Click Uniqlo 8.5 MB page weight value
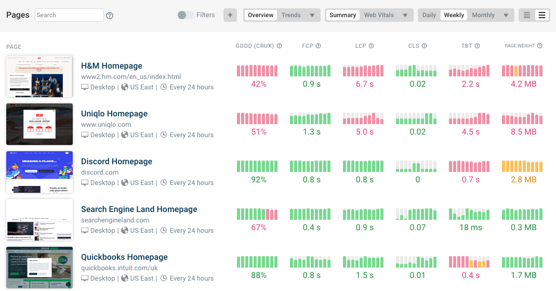The width and height of the screenshot is (556, 291). (523, 132)
